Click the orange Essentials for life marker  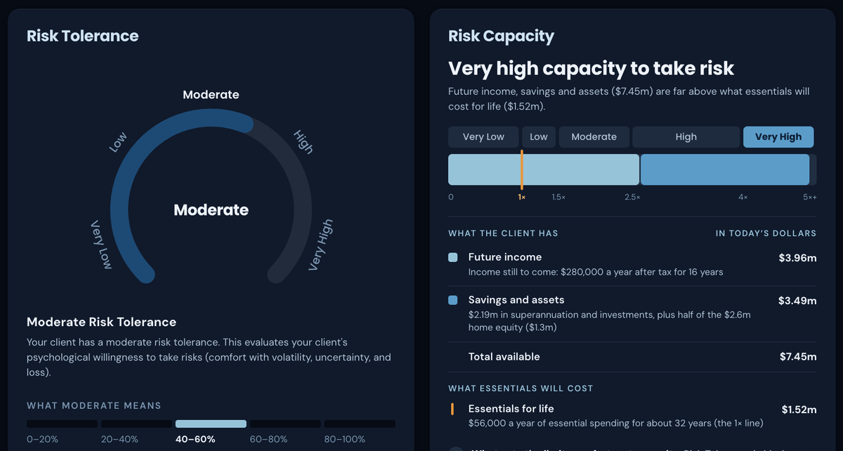[452, 409]
